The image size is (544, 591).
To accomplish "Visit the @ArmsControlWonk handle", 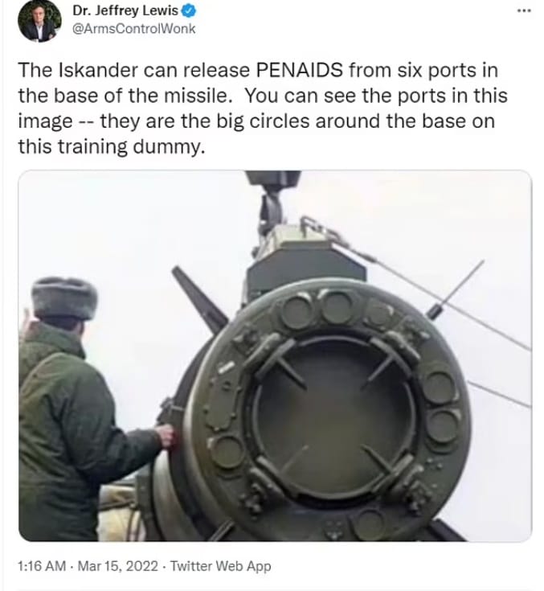I will [133, 29].
